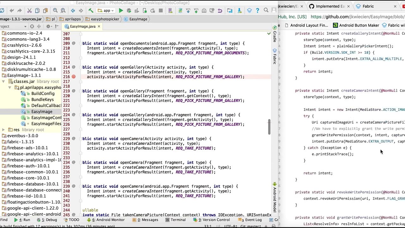Close the Implemented Ea... browser tab
Viewport: 405px width, 228px height.
pyautogui.click(x=349, y=6)
